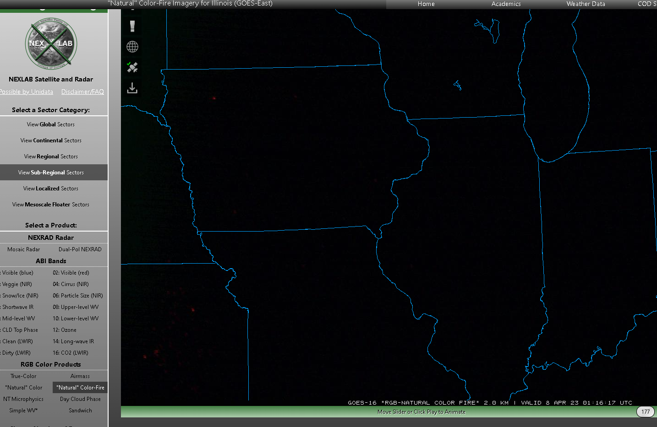The height and width of the screenshot is (427, 657).
Task: Click the NEXRAD Radar section header
Action: point(51,238)
